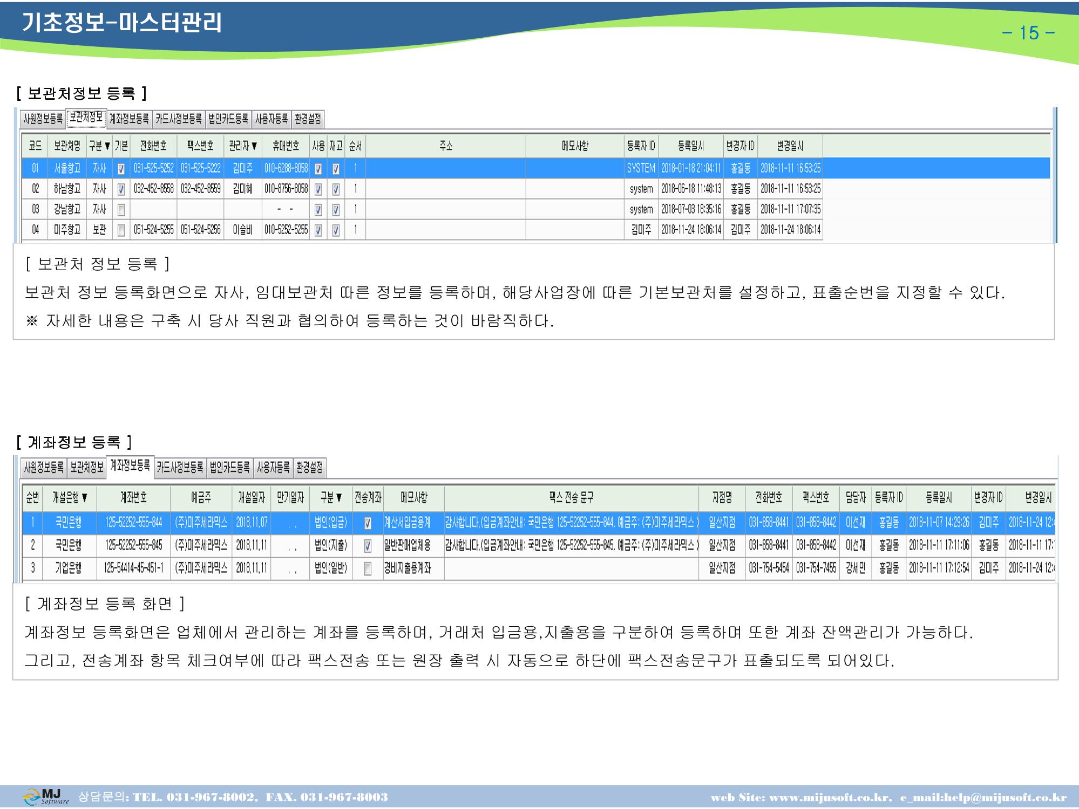The width and height of the screenshot is (1079, 809).
Task: Click 지점명 column header
Action: point(722,497)
